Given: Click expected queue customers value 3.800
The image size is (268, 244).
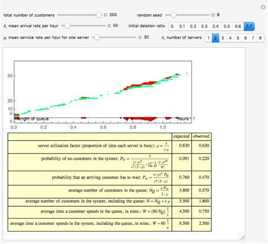Looking at the screenshot, I should (184, 190).
